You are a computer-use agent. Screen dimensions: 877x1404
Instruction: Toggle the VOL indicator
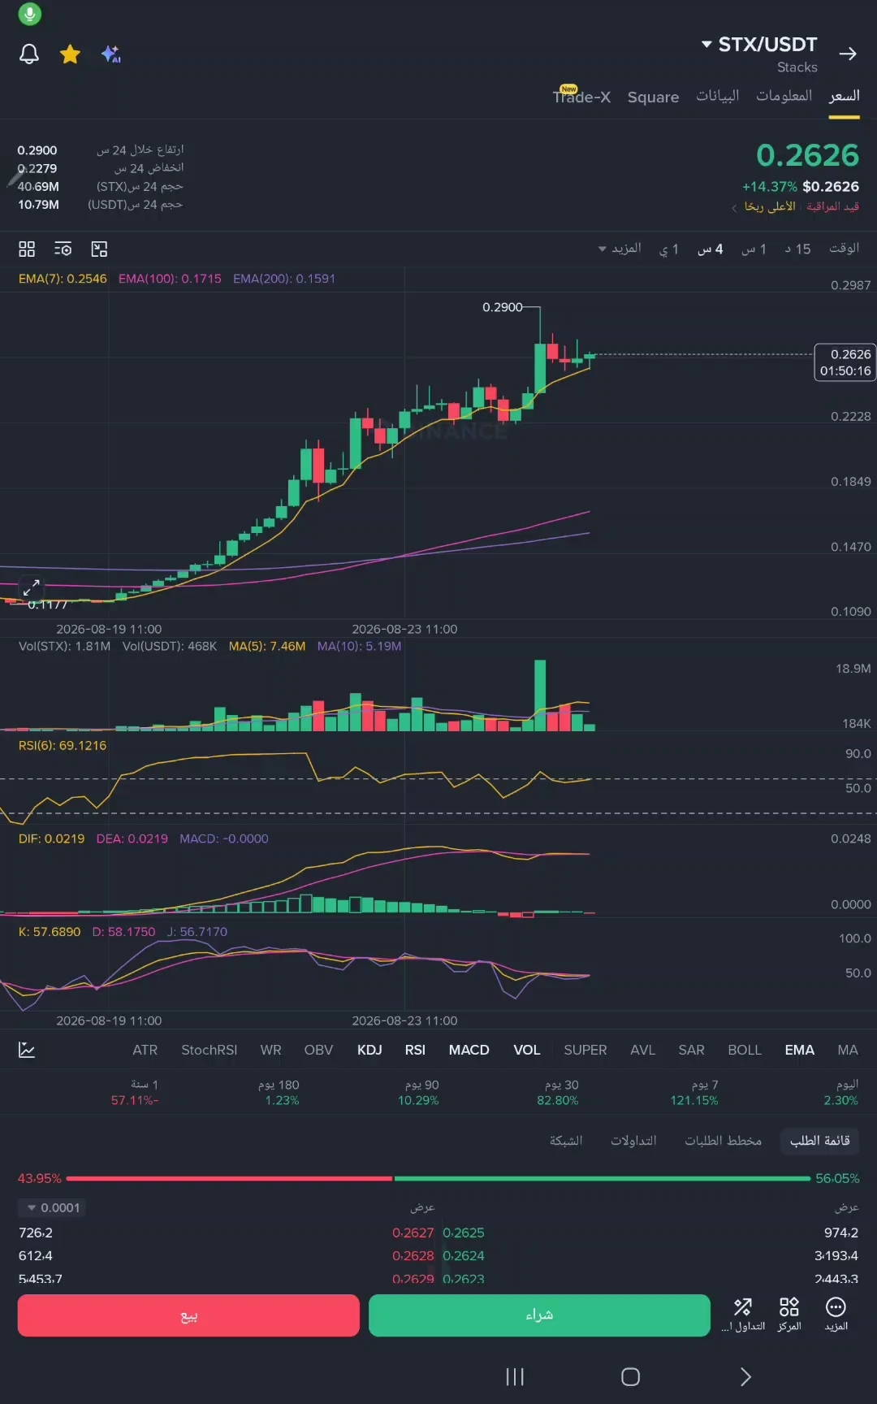(527, 1050)
